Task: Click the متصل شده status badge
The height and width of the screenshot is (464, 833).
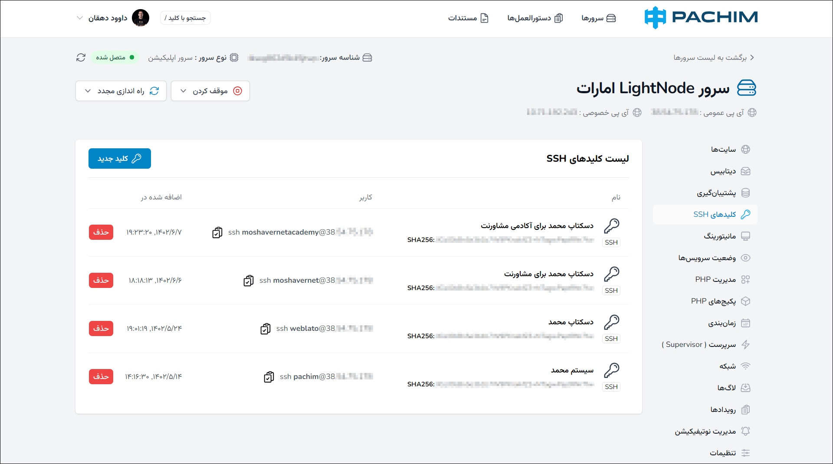Action: click(x=115, y=58)
